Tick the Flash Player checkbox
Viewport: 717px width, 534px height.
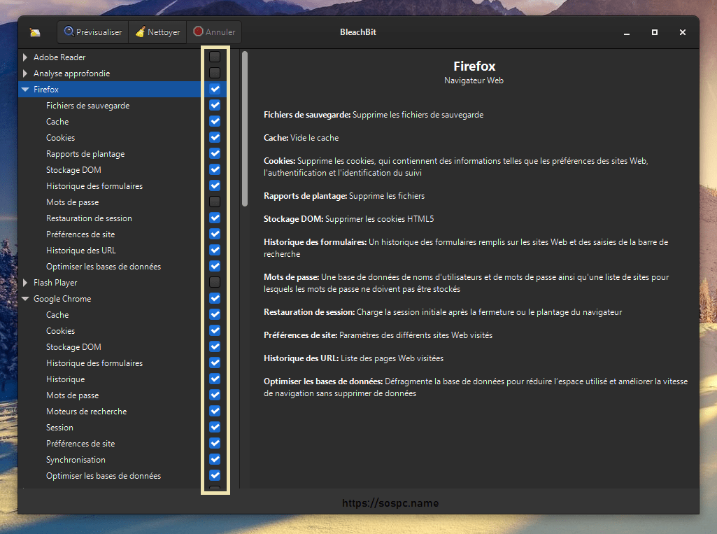215,283
